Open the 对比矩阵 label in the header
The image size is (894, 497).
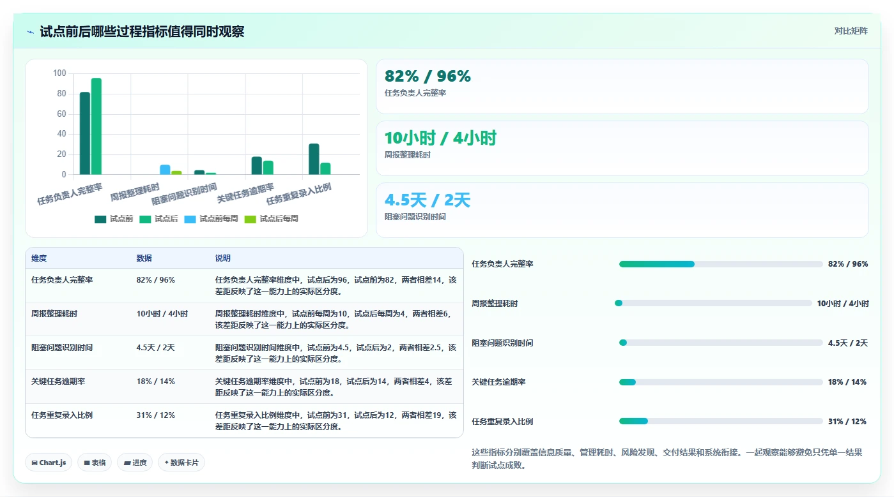point(851,31)
